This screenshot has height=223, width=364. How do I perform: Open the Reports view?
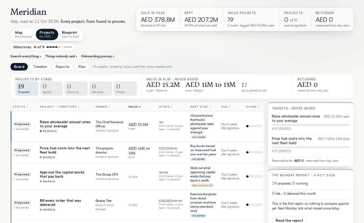click(62, 67)
